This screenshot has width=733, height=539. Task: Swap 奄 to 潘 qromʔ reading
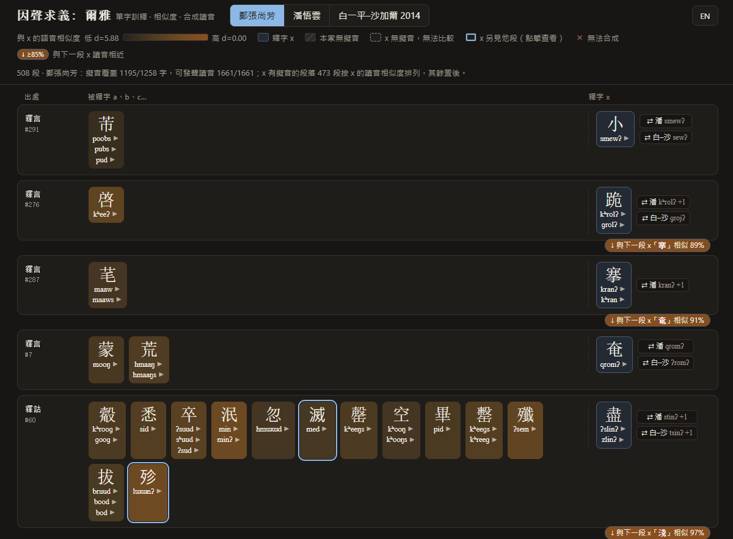pyautogui.click(x=666, y=346)
